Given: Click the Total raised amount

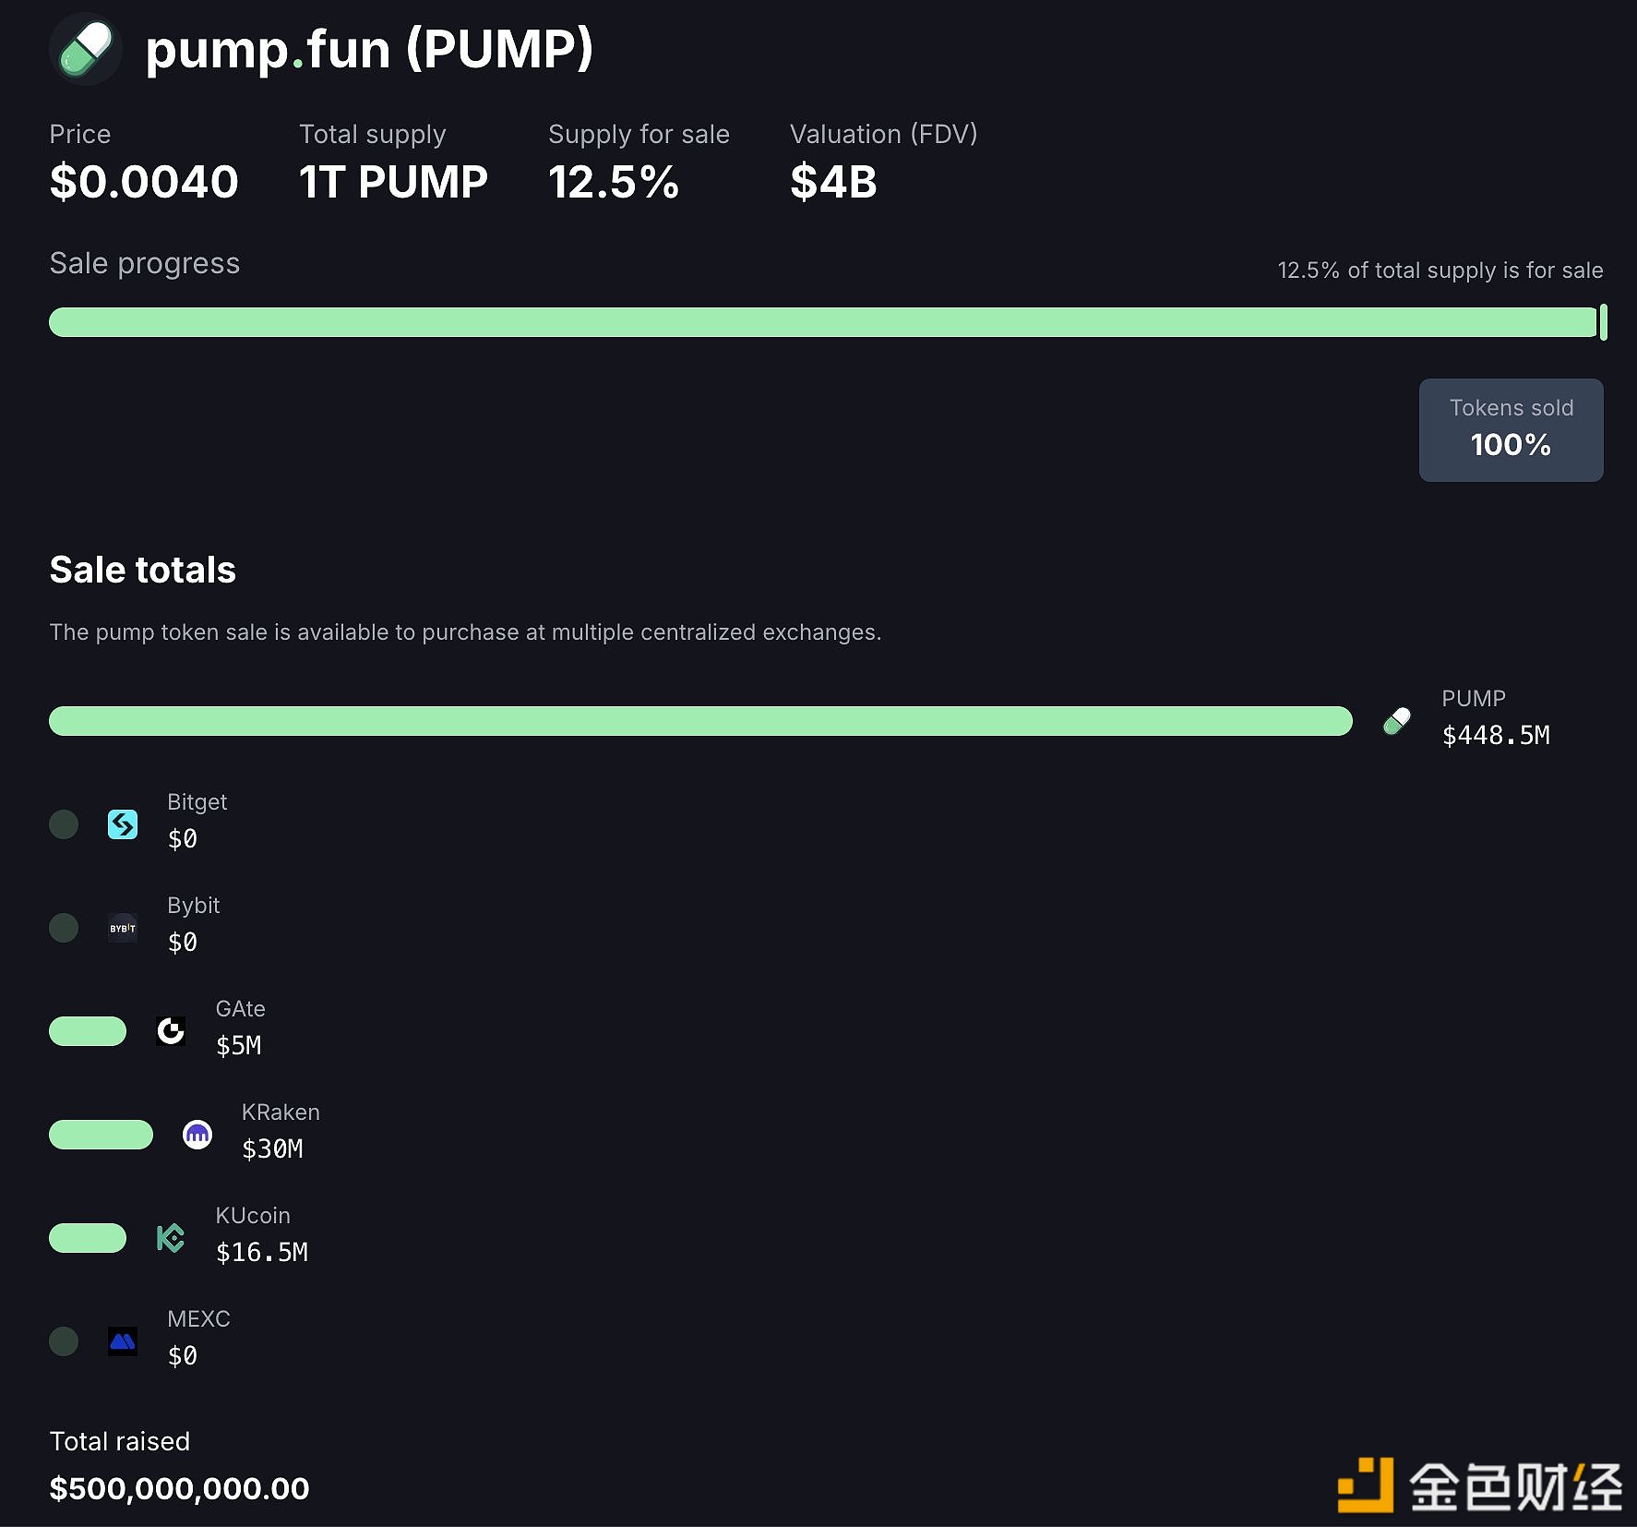Looking at the screenshot, I should pyautogui.click(x=179, y=1488).
